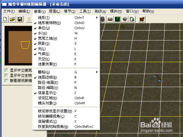Viewport: 183px width, 137px height.
Task: Enable the 显示中立建筑 checkbox
Action: tap(6, 70)
